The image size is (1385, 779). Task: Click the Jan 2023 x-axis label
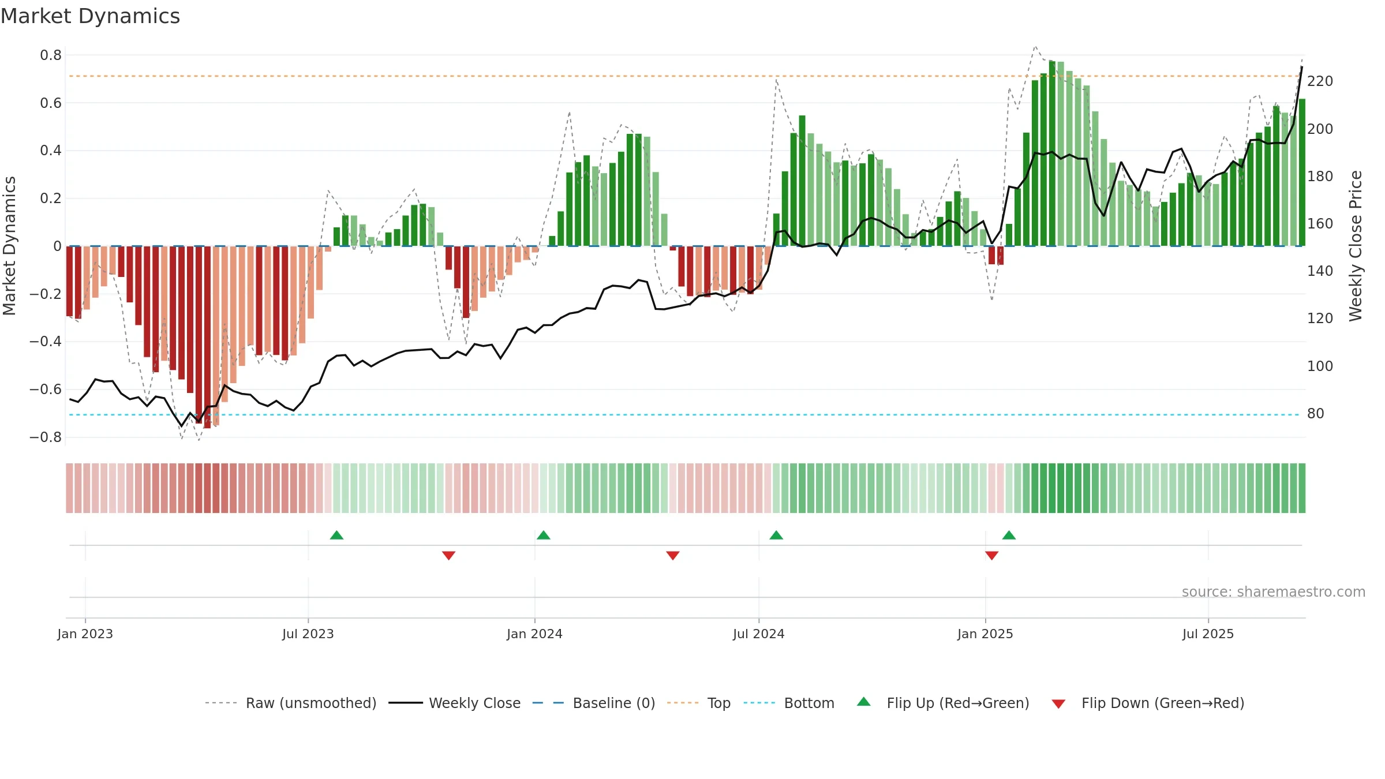click(x=85, y=634)
